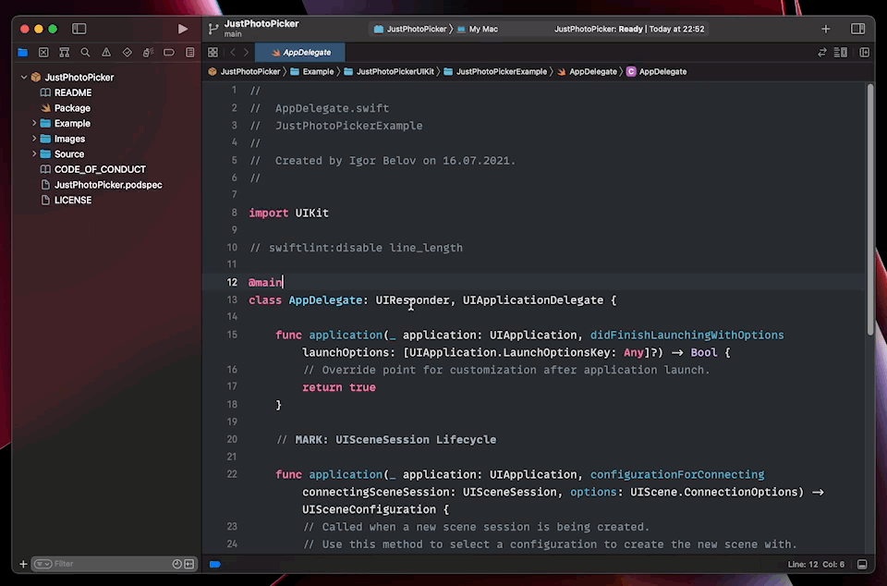Expand the Images folder
Image resolution: width=887 pixels, height=586 pixels.
34,138
